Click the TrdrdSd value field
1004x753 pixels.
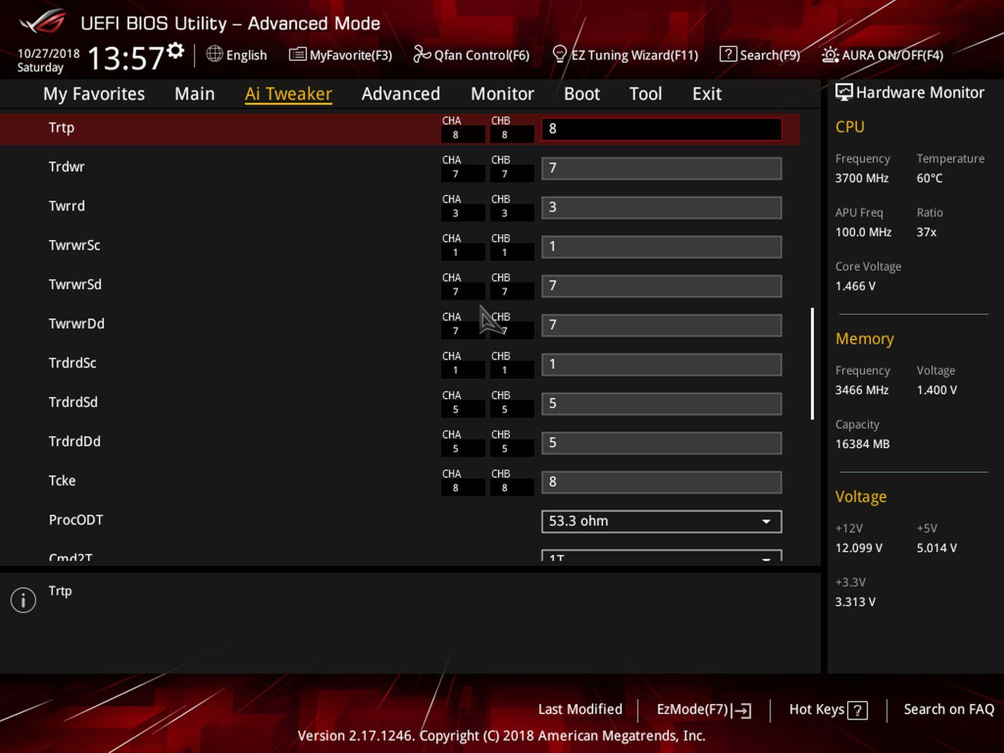tap(661, 403)
